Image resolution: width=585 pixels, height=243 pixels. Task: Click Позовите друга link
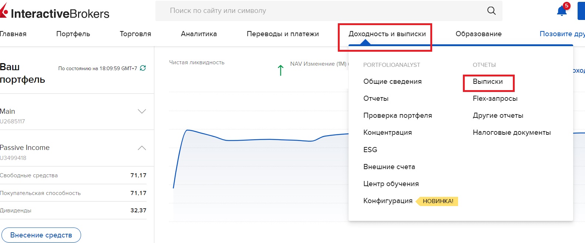[x=562, y=34]
